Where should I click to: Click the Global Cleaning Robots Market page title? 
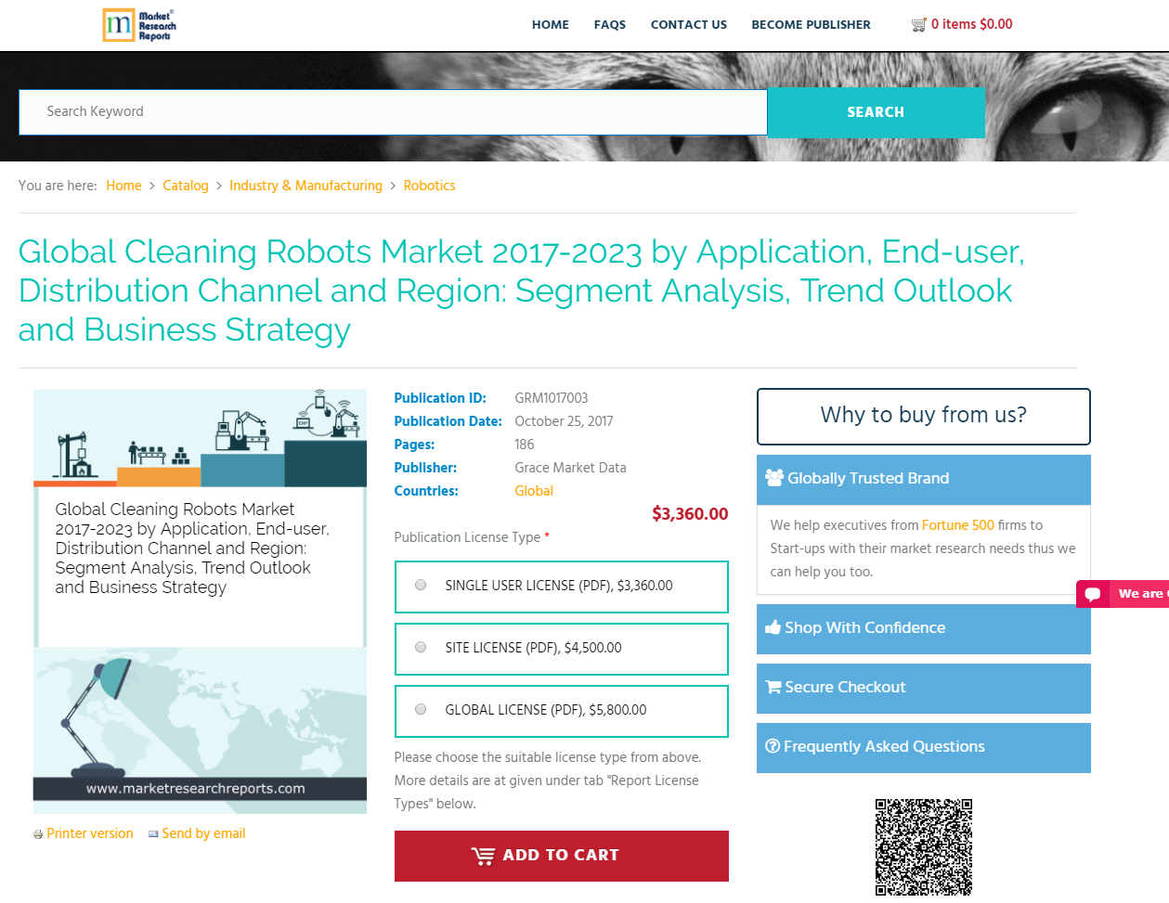click(x=522, y=290)
